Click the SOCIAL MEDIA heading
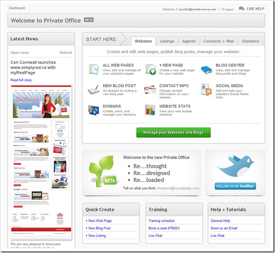Screen dimensions: 275x253 pos(229,86)
